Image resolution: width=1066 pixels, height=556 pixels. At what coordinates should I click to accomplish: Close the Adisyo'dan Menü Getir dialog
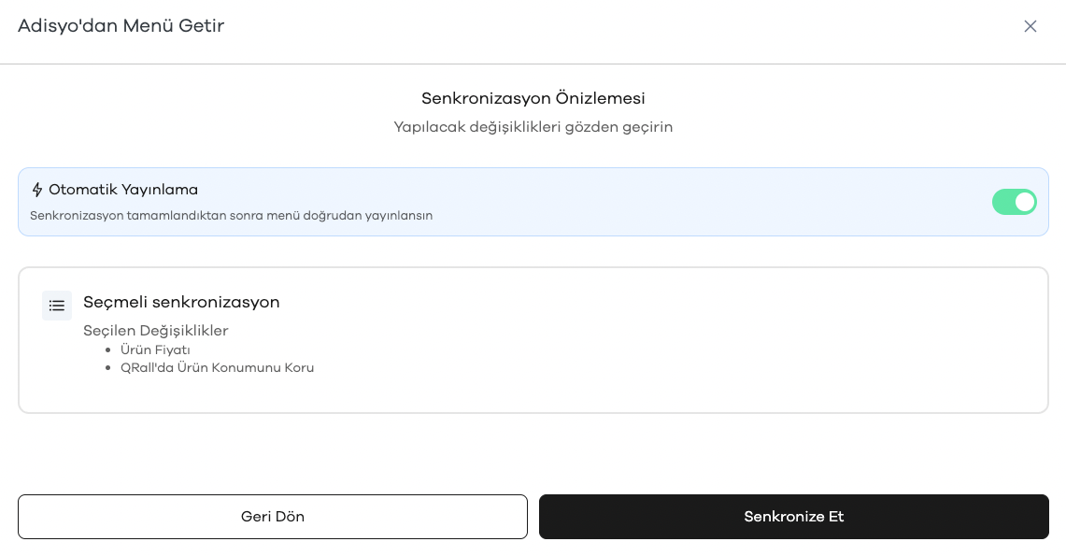click(1030, 26)
